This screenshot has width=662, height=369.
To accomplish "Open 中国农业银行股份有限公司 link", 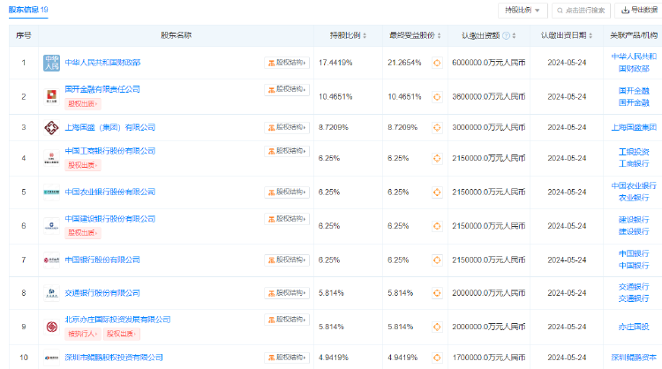I will click(x=109, y=192).
